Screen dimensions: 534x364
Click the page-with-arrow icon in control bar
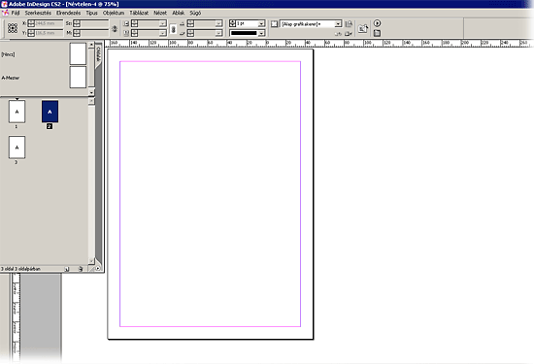click(x=363, y=28)
